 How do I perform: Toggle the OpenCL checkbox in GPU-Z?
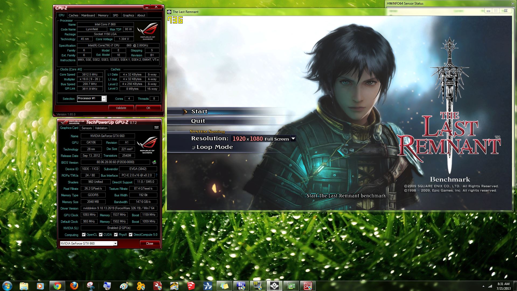(84, 235)
